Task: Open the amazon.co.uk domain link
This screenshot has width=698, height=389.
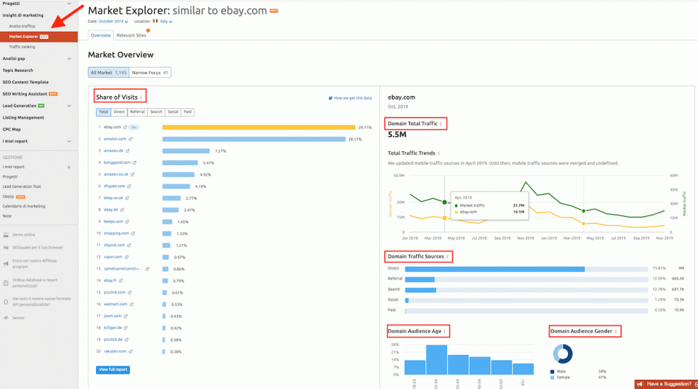Action: click(x=115, y=175)
